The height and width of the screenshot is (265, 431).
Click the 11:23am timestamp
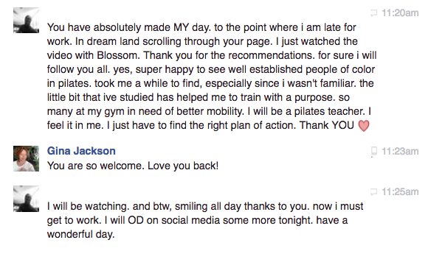(x=400, y=152)
